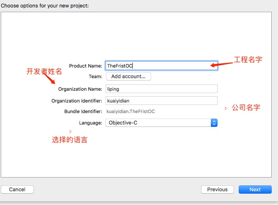Go back with the Previous button
Screen dimensions: 278x205
217,189
